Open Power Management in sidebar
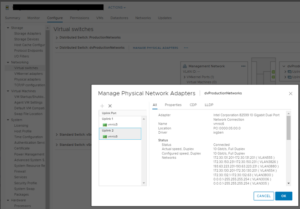 click(x=29, y=154)
